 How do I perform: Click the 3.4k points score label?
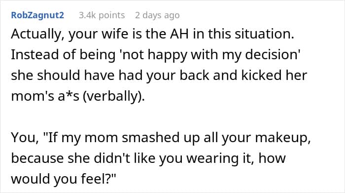(102, 15)
